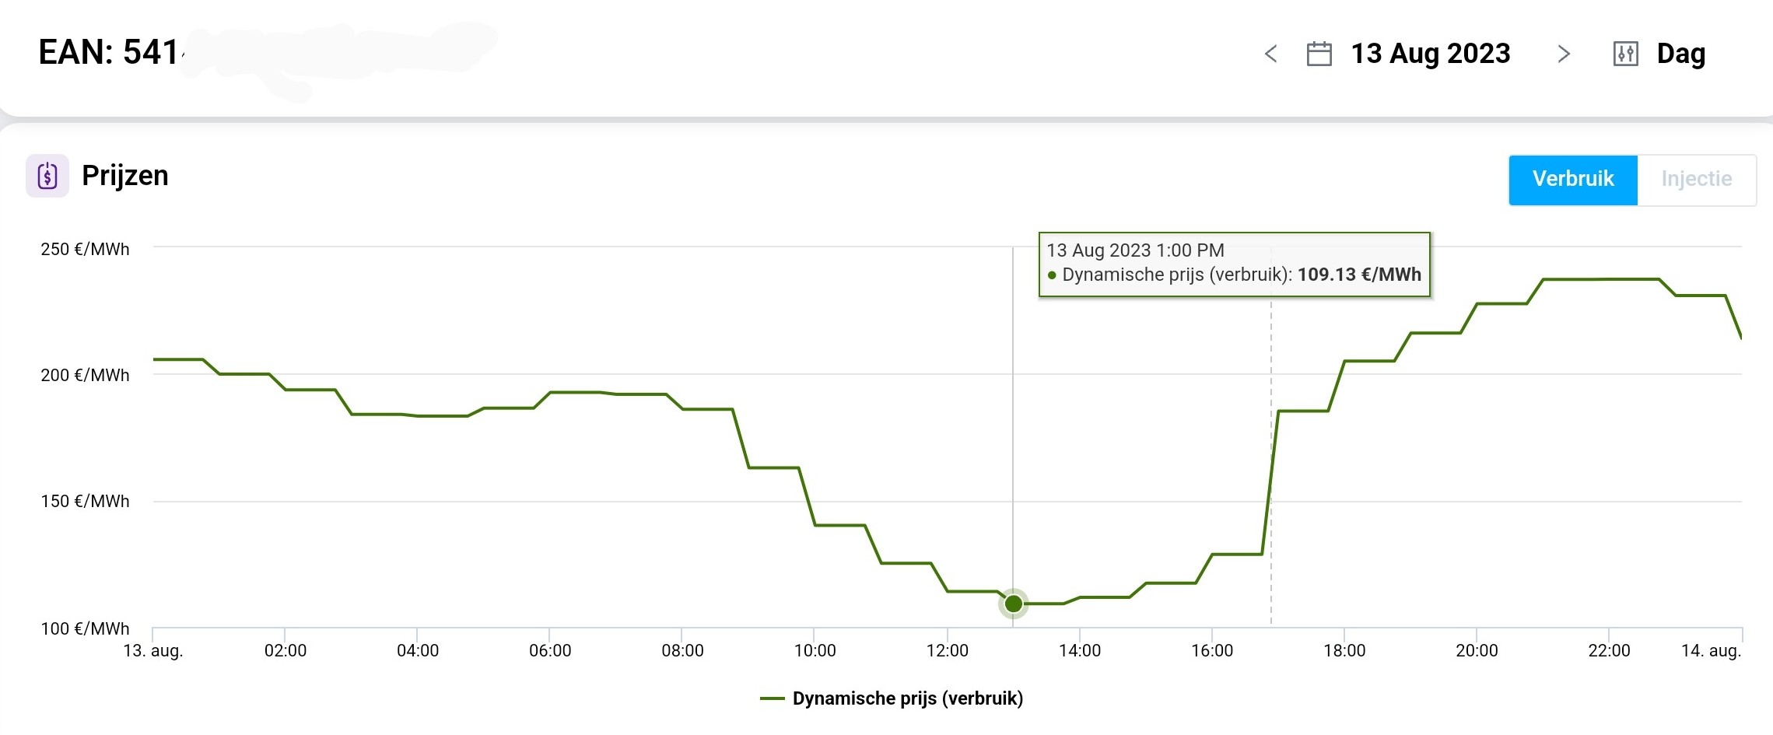This screenshot has height=735, width=1773.
Task: Go to previous day with left chevron
Action: click(1271, 54)
